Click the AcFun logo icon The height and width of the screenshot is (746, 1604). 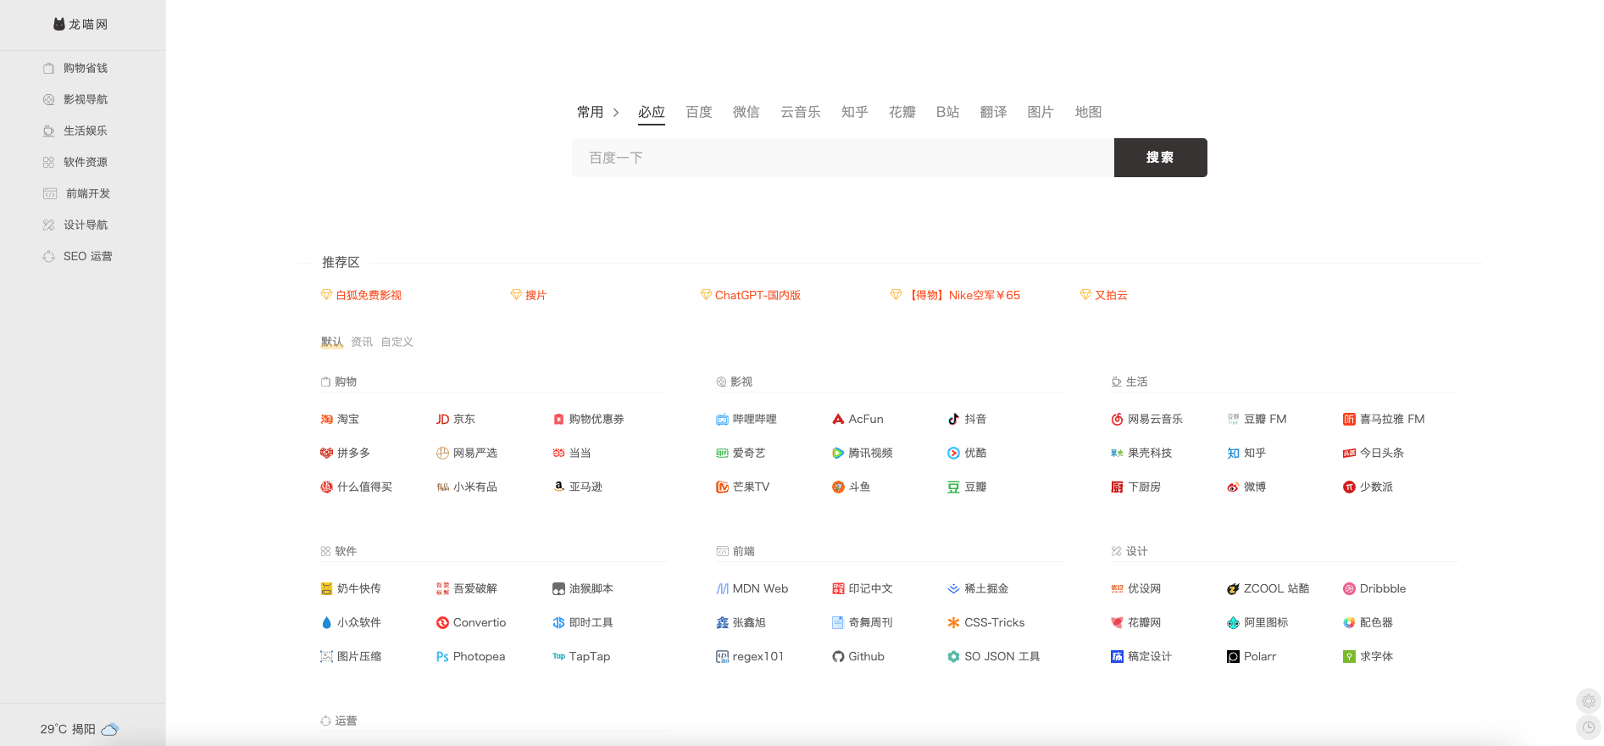tap(838, 419)
